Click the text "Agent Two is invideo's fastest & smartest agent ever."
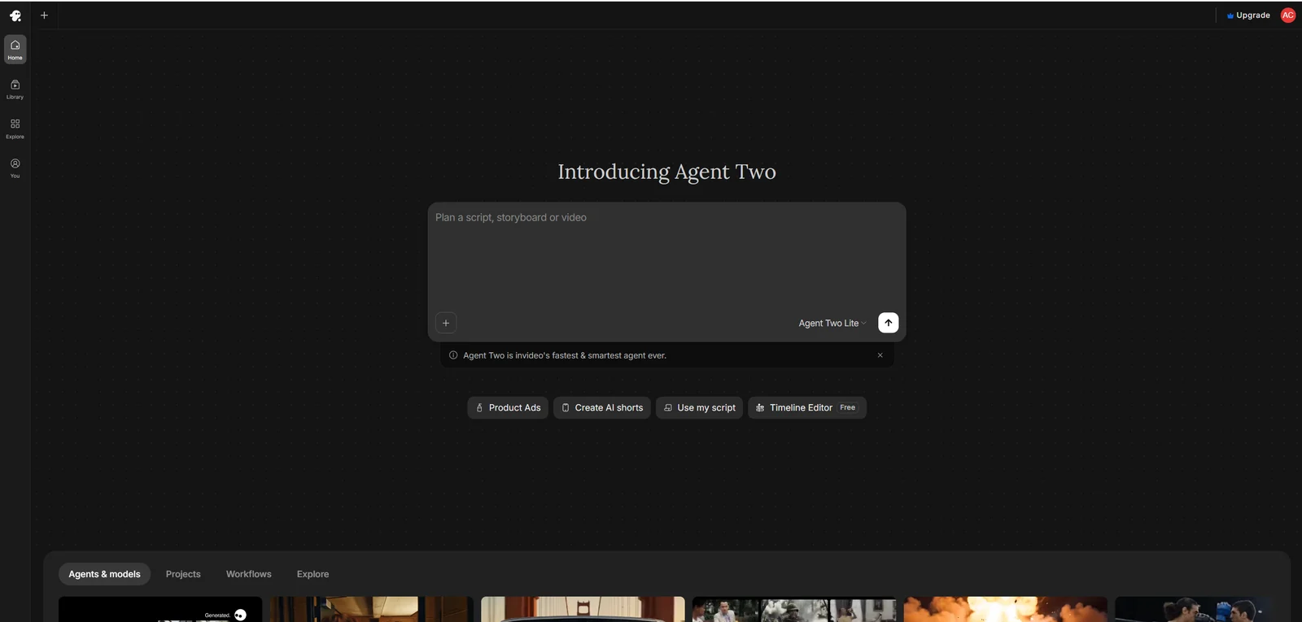 coord(565,355)
